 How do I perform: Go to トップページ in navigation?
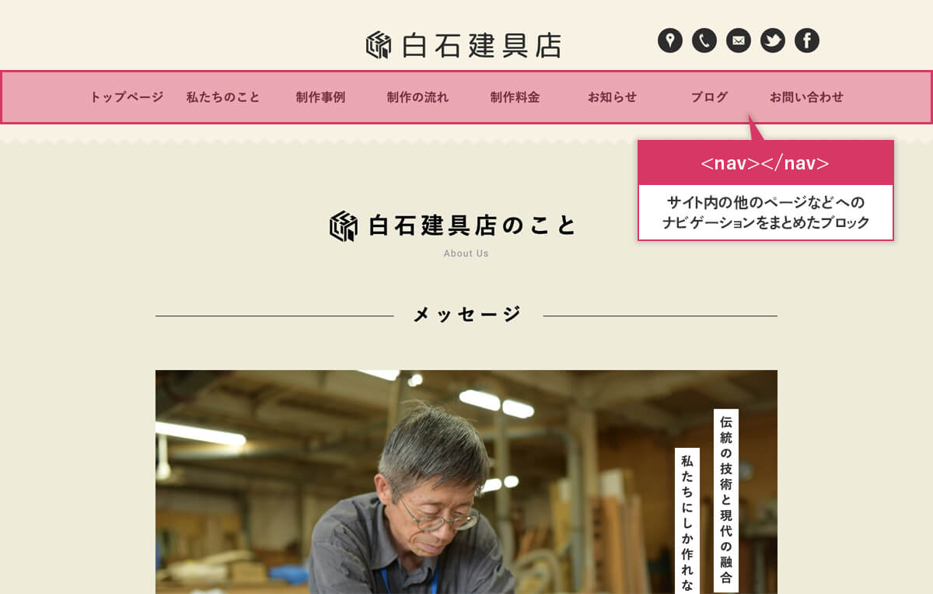point(127,97)
